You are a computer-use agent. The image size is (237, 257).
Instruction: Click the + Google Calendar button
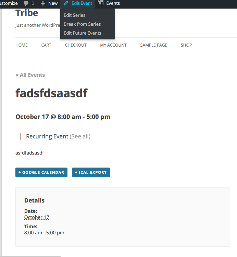[41, 172]
